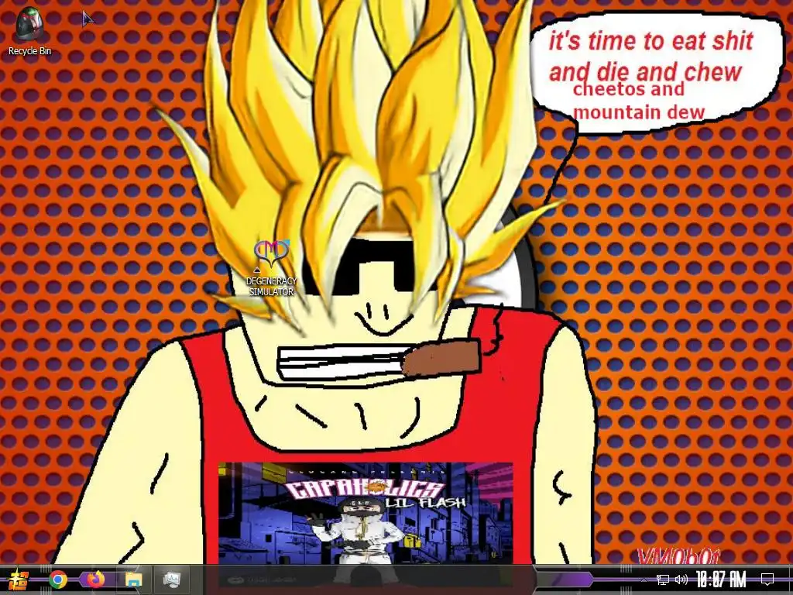This screenshot has height=595, width=793.
Task: Select the DEGENERACY SIMULATOR desktop shortcut
Action: point(272,267)
